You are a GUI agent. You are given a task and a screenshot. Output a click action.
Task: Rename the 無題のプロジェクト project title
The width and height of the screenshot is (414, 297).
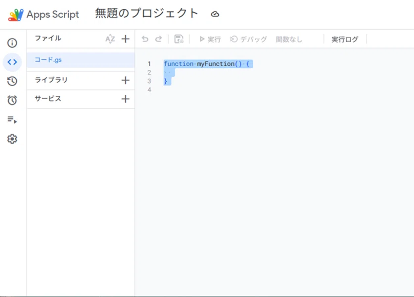146,13
